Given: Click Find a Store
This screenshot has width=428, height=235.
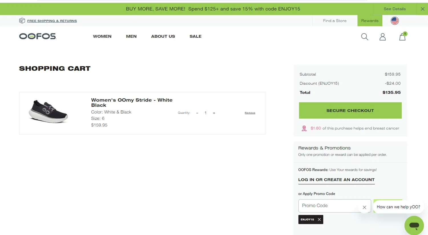Looking at the screenshot, I should click(335, 21).
